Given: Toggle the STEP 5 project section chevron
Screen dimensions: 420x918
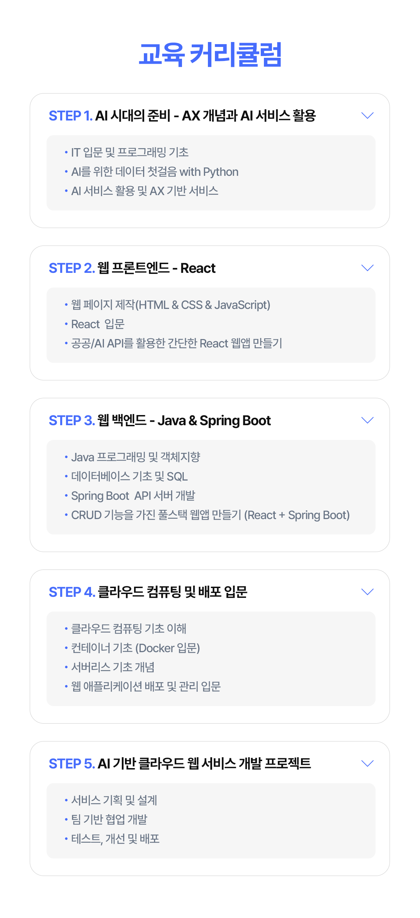Looking at the screenshot, I should tap(367, 763).
